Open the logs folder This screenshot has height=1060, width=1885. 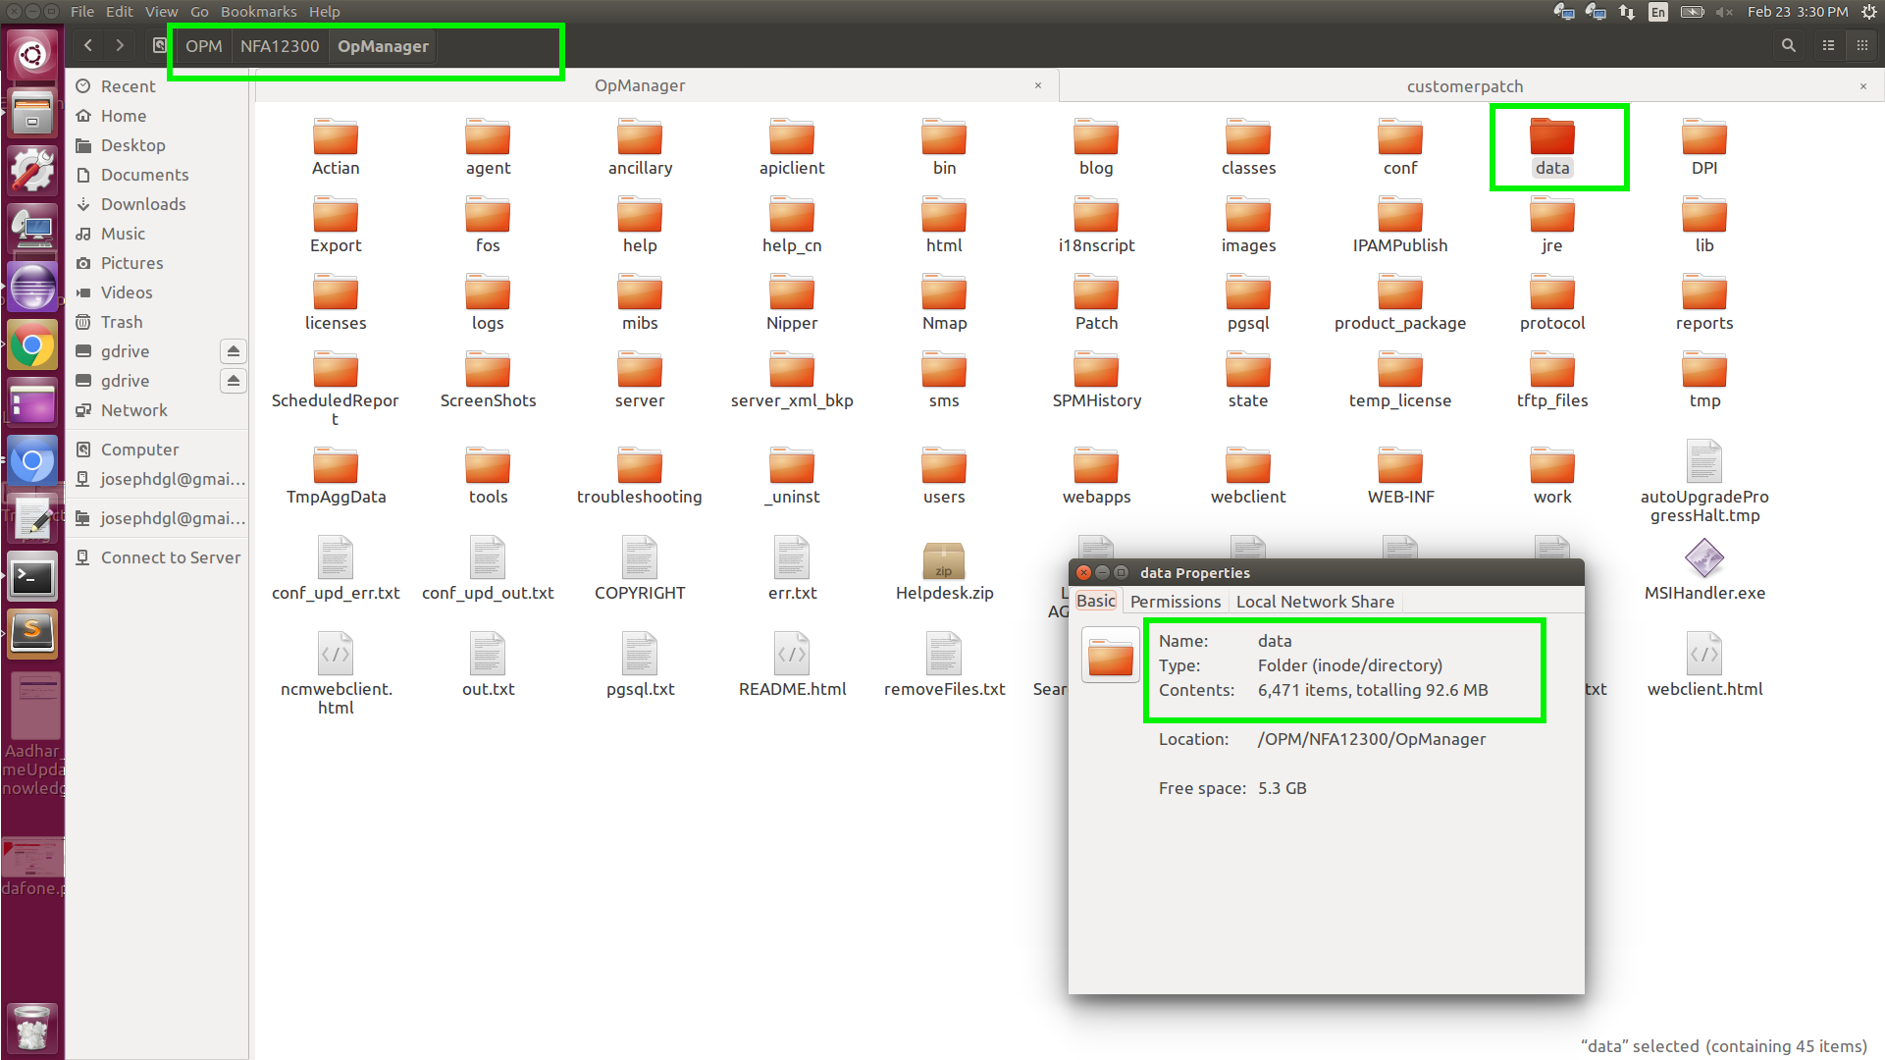(x=488, y=302)
